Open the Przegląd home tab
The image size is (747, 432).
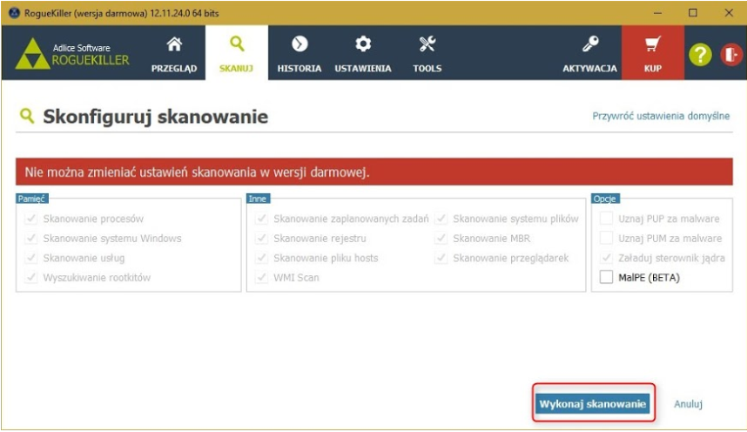[174, 53]
